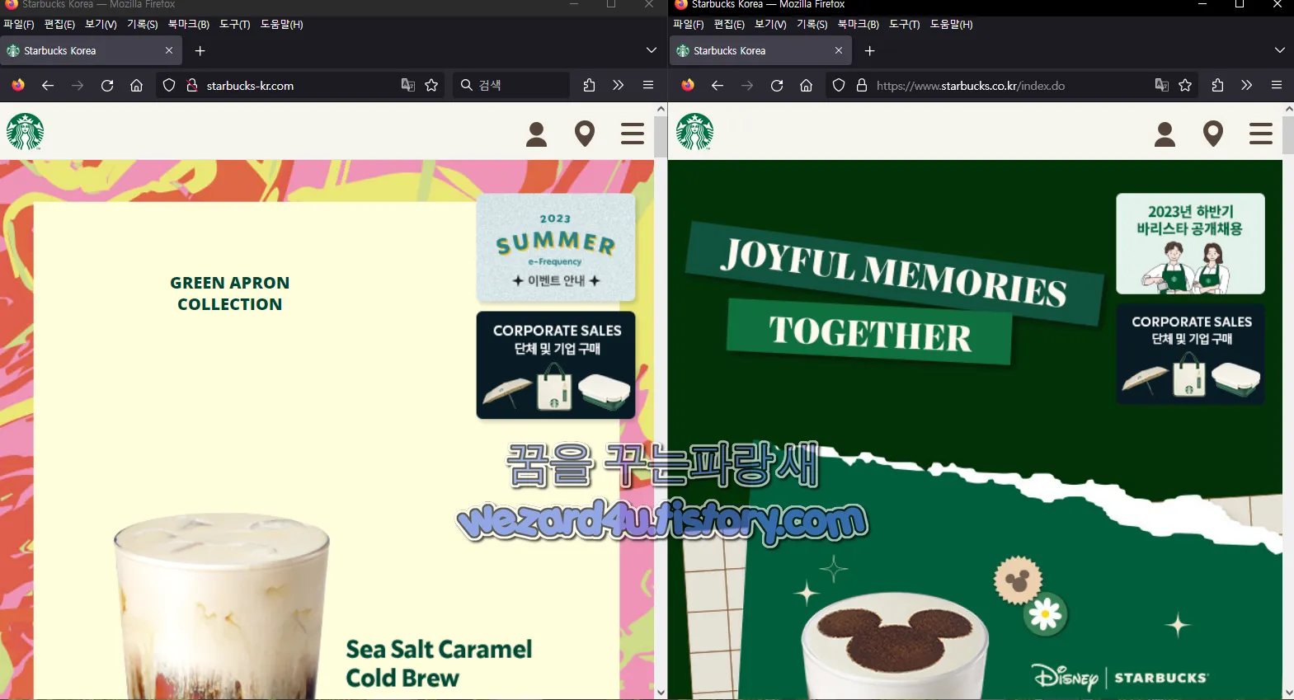
Task: Open hamburger application menu in right Firefox window
Action: [1277, 85]
